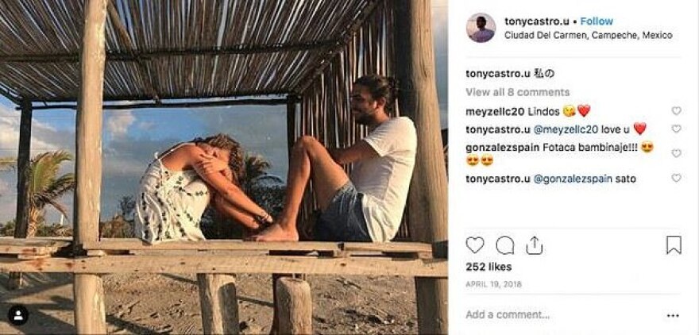Open the Ciudad Del Carmen location link

coord(588,36)
